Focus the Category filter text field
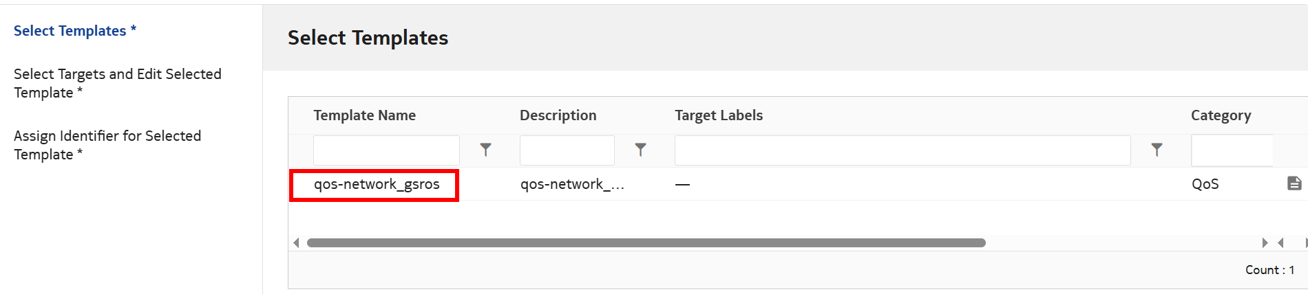The height and width of the screenshot is (294, 1308). click(1232, 150)
